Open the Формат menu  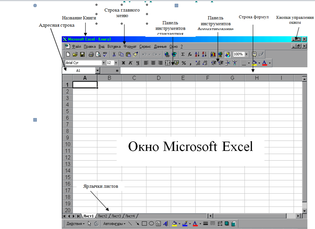tap(130, 47)
